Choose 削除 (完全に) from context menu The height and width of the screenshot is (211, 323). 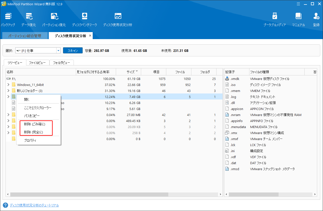(34, 132)
